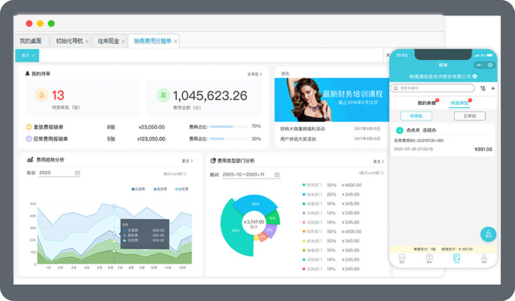The width and height of the screenshot is (515, 301).
Task: Click the pending approval bell icon
Action: coord(41,96)
